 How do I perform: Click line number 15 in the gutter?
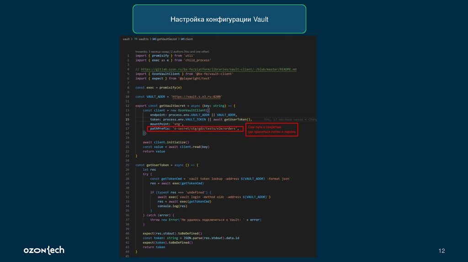pyautogui.click(x=128, y=120)
